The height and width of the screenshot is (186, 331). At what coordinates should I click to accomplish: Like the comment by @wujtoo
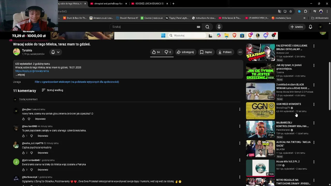click(x=23, y=119)
